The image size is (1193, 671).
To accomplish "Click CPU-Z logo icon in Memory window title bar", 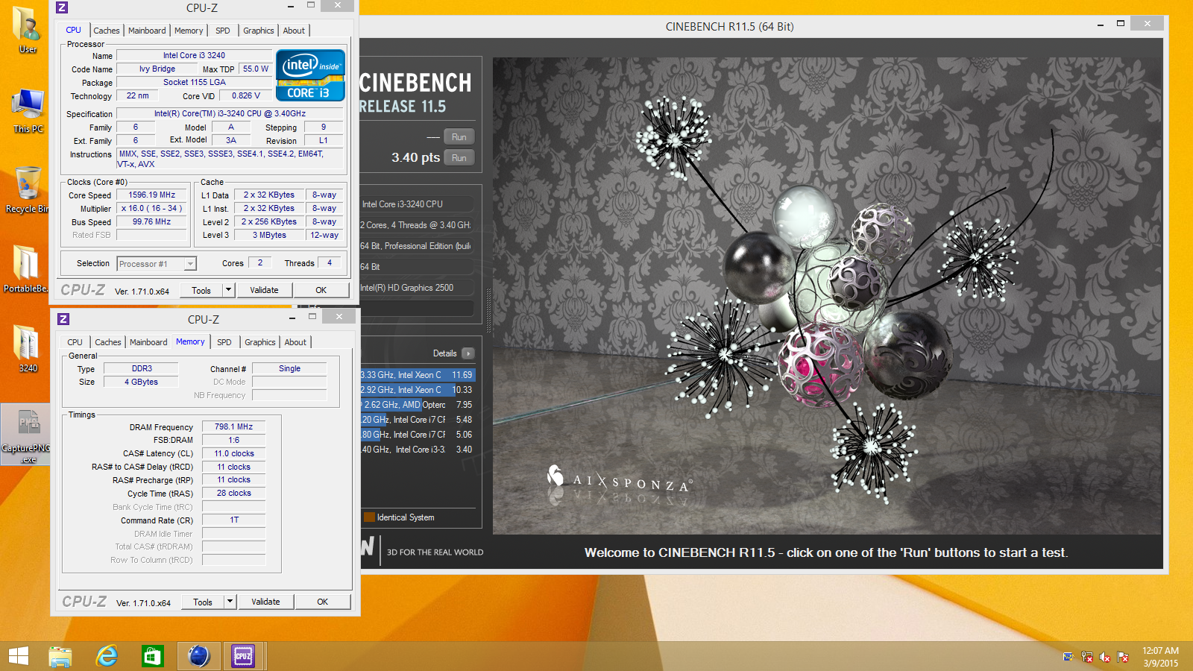I will pyautogui.click(x=63, y=319).
